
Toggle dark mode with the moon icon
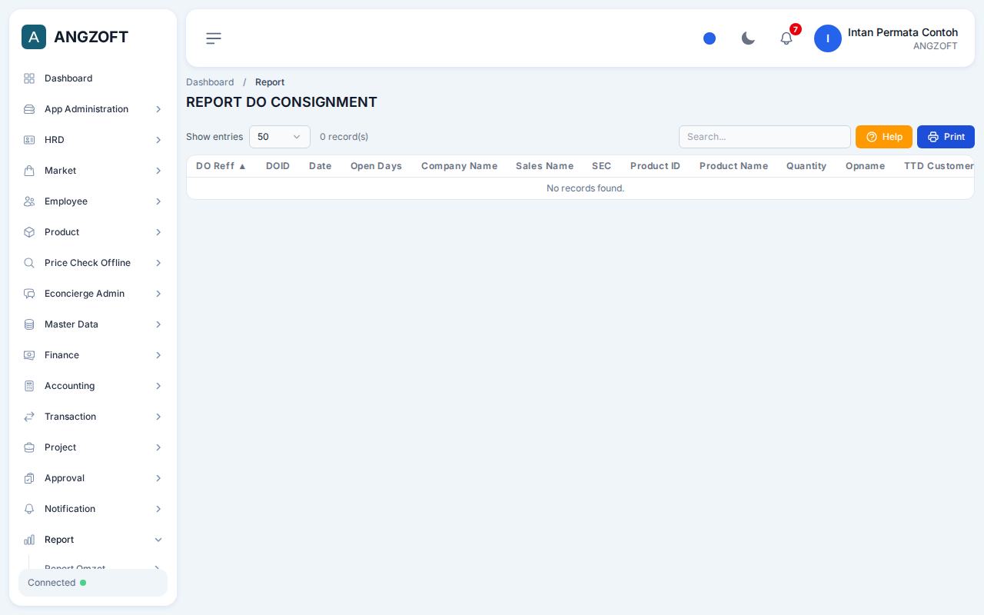pos(748,38)
